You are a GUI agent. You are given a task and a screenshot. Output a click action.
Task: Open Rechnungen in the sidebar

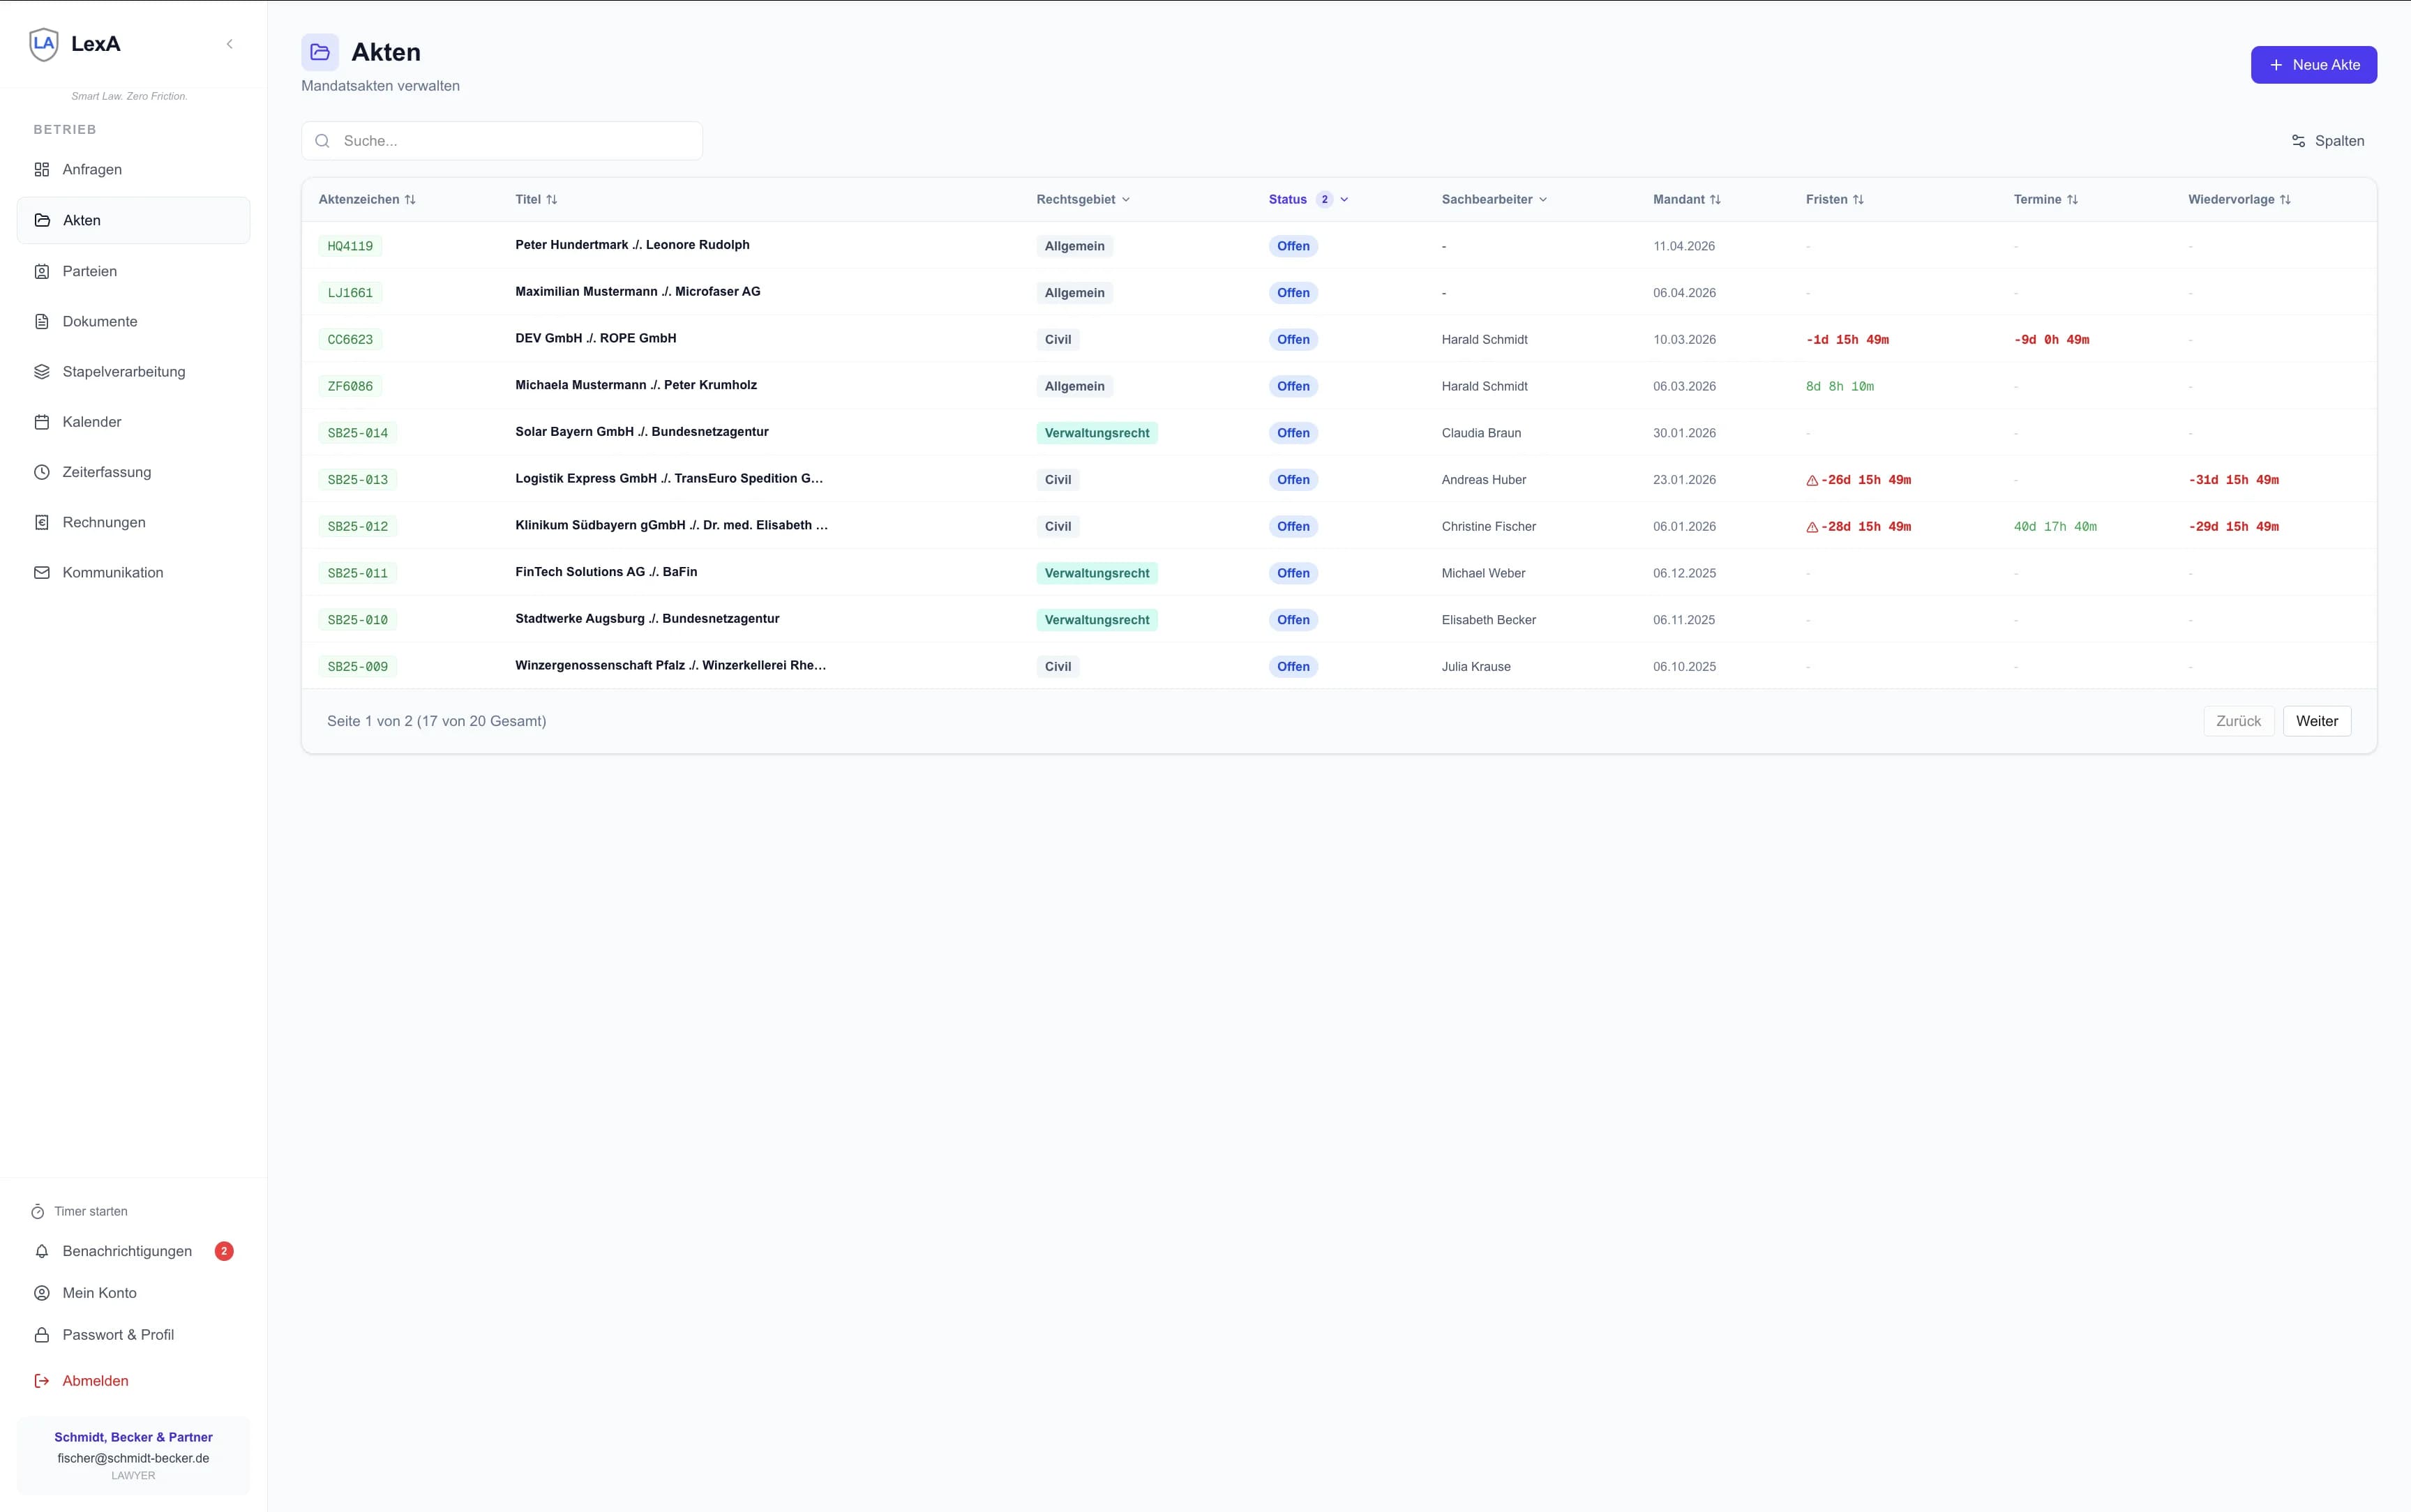[x=103, y=522]
